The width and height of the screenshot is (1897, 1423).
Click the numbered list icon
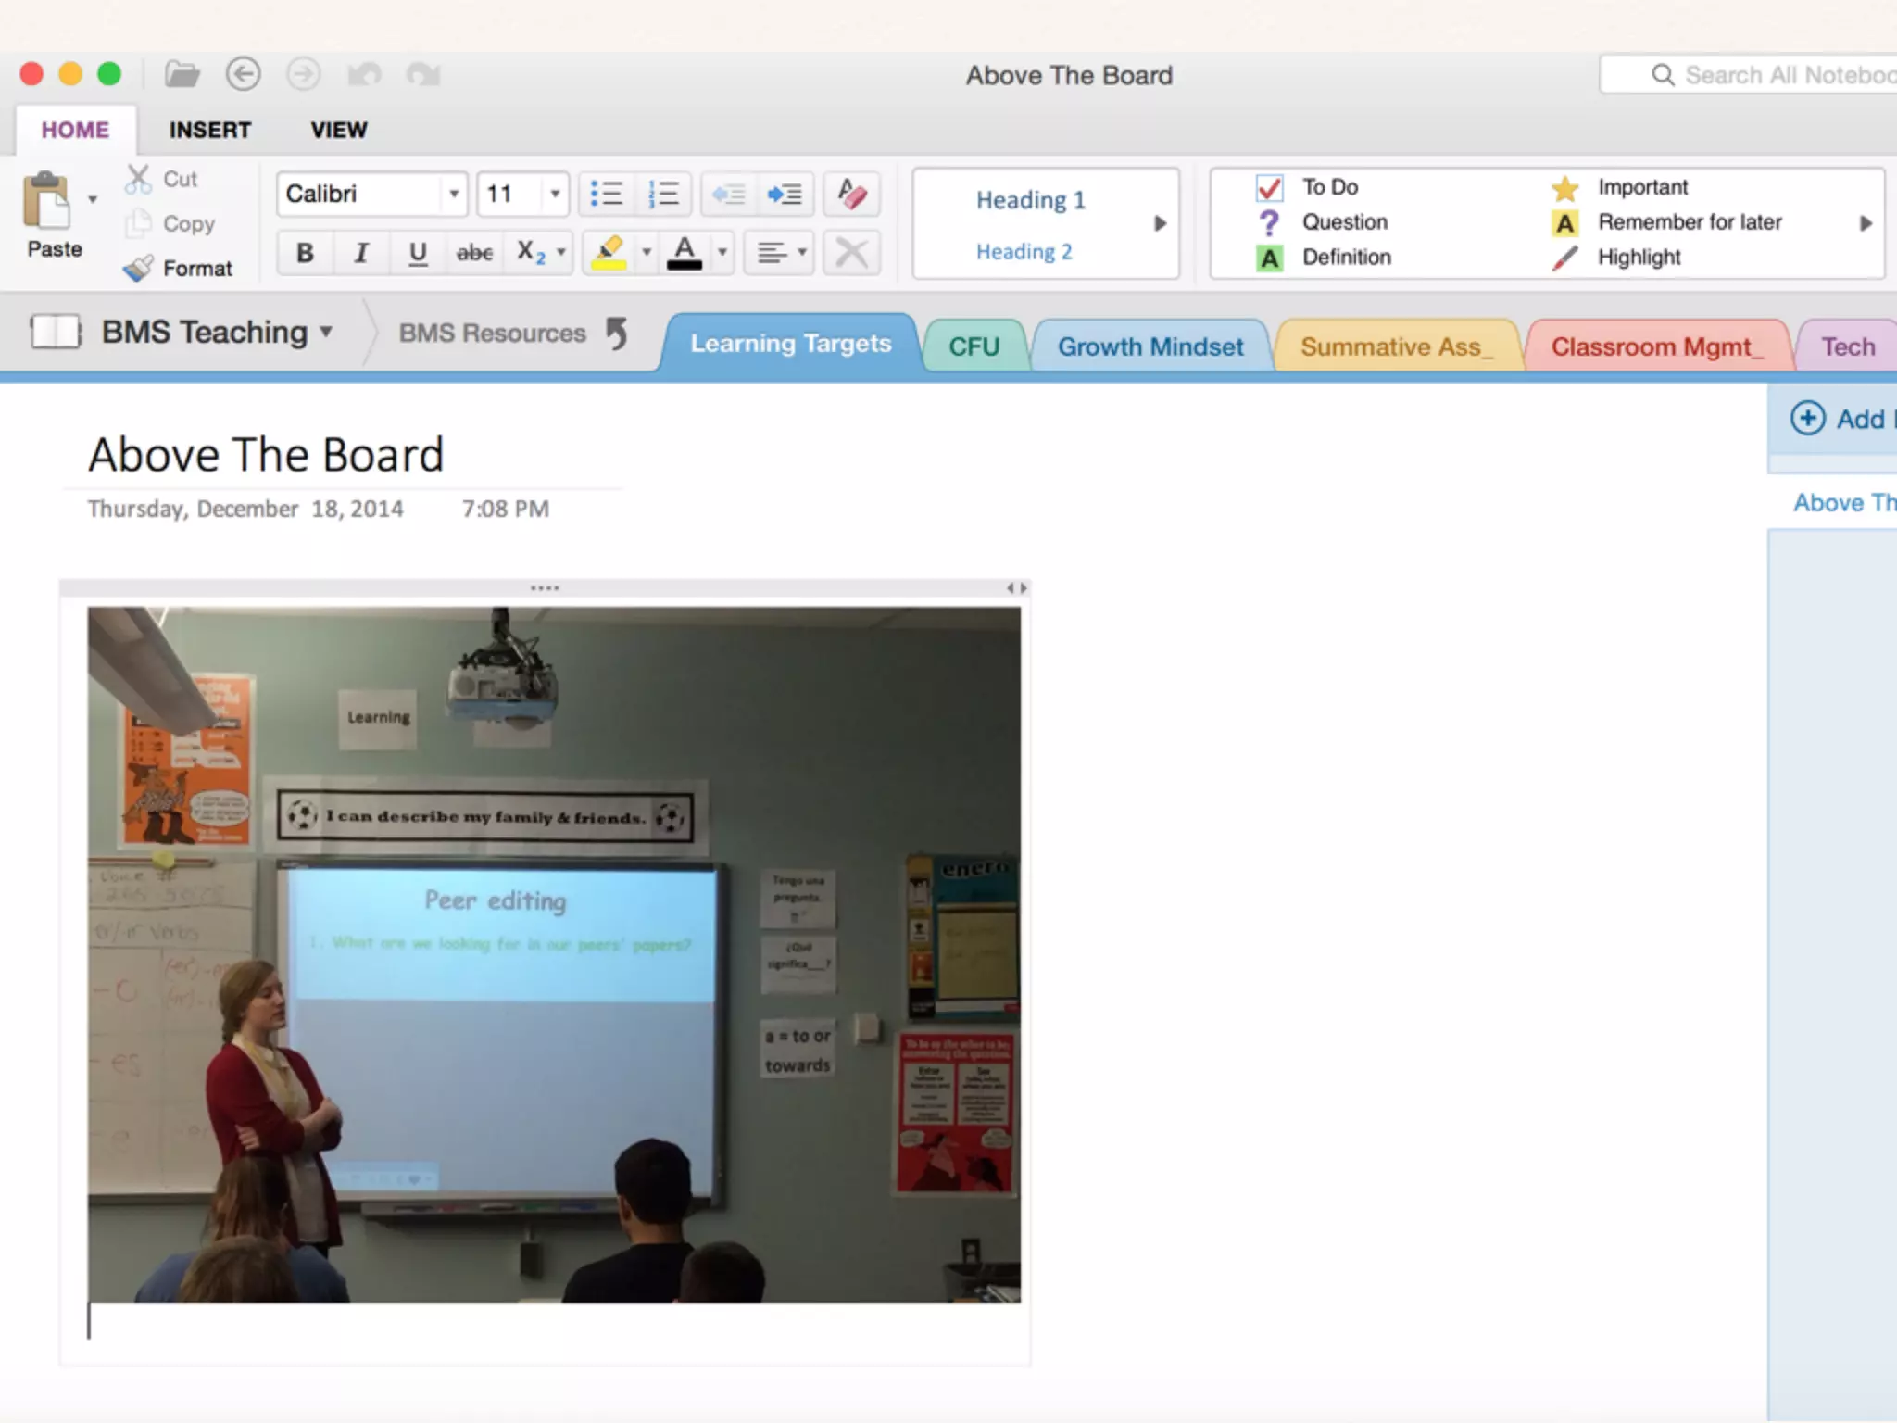point(663,194)
